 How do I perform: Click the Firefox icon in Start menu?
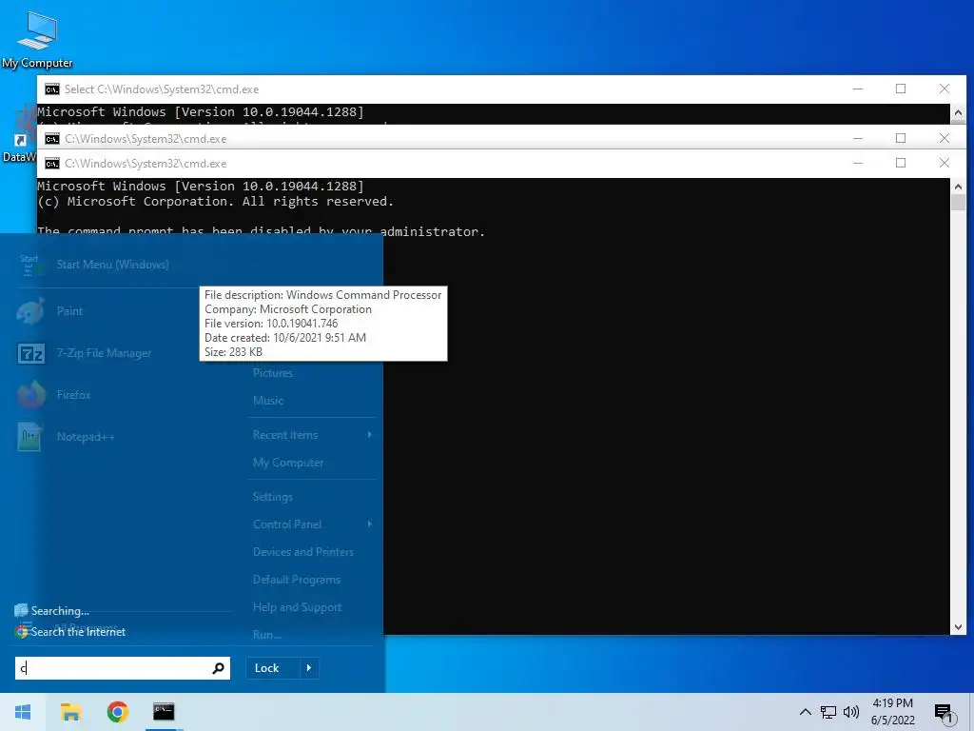(x=31, y=395)
